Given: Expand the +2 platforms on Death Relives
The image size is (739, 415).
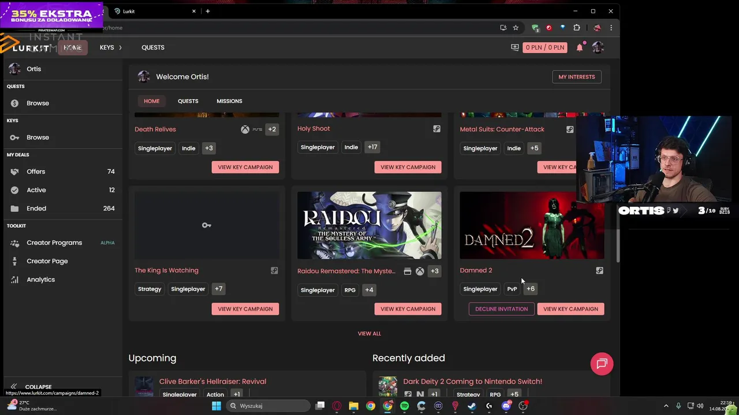Looking at the screenshot, I should click(x=272, y=129).
